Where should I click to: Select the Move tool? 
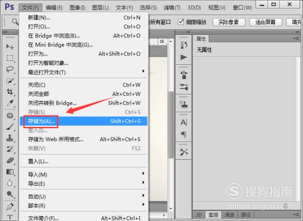pos(10,46)
